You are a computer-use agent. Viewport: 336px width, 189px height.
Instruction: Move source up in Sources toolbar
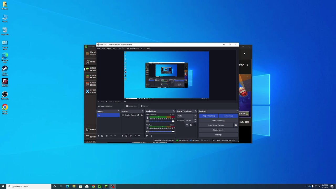click(x=135, y=136)
